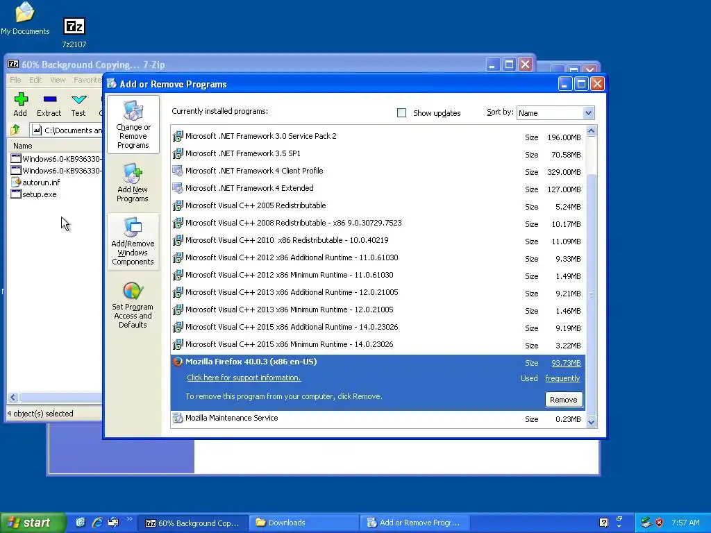Switch to Add or Remove Programs taskbar item
Screen dimensions: 711x533
click(415, 523)
